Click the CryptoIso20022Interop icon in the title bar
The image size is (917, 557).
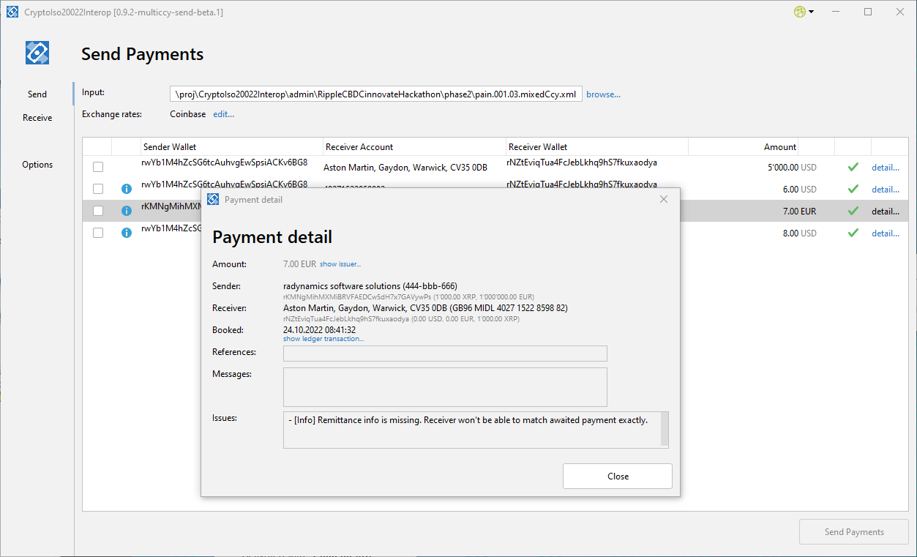pyautogui.click(x=12, y=12)
